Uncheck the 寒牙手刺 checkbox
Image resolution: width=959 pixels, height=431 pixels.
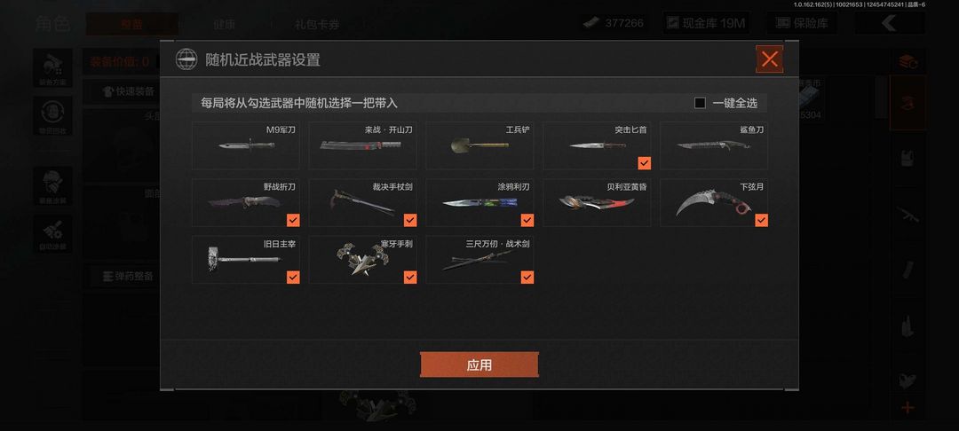(409, 278)
